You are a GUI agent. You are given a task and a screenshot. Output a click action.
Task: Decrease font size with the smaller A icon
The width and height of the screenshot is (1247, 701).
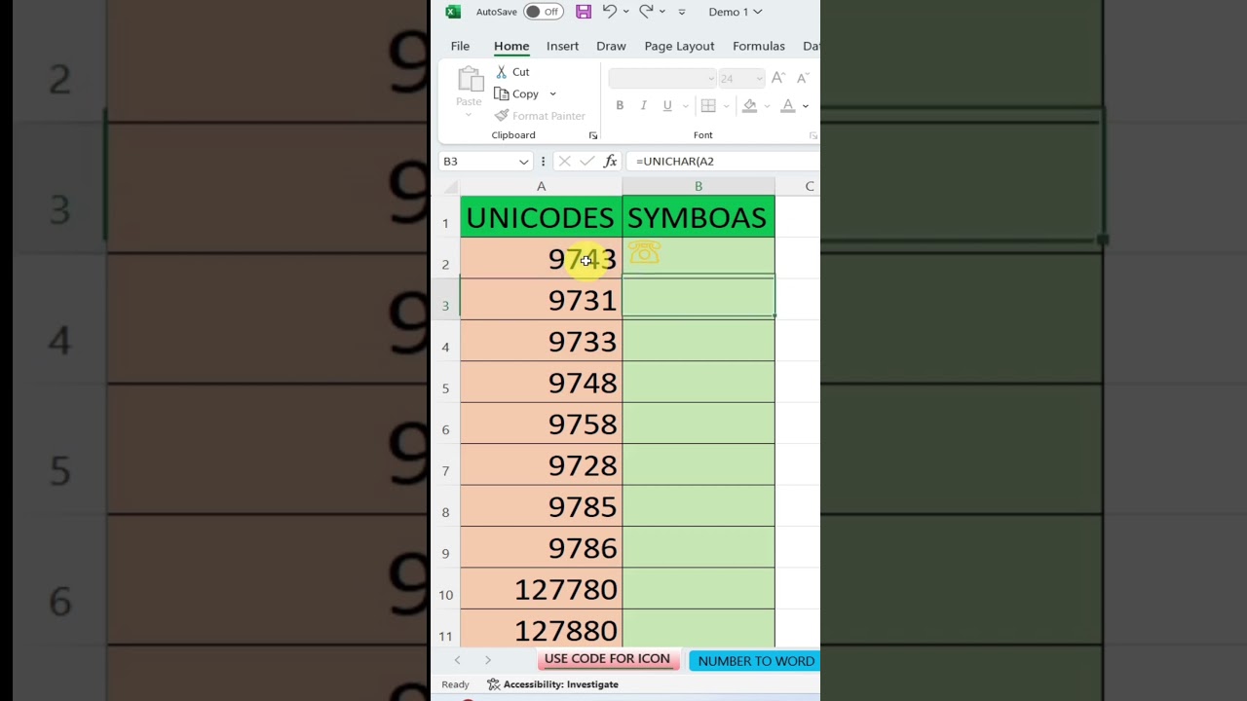click(x=803, y=78)
